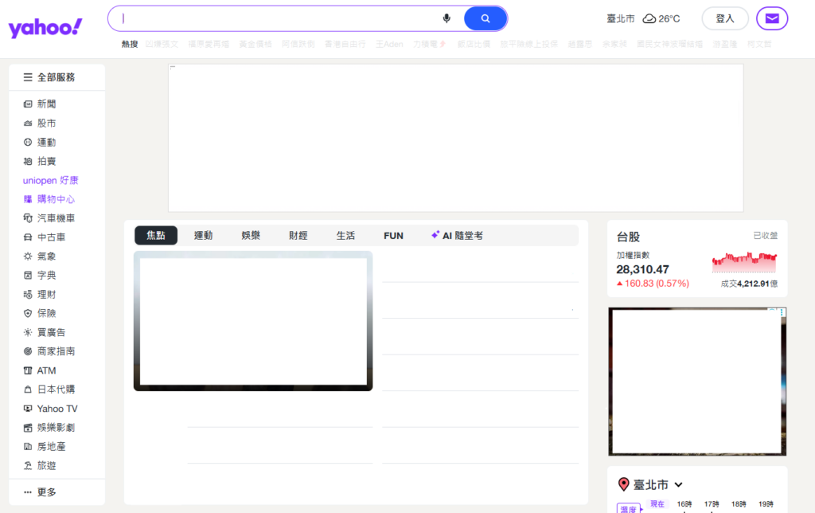Image resolution: width=815 pixels, height=513 pixels.
Task: Open the uniopen 好康 link
Action: pyautogui.click(x=51, y=181)
